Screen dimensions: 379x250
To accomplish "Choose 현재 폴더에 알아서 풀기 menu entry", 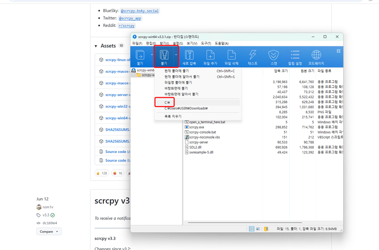I will point(198,77).
